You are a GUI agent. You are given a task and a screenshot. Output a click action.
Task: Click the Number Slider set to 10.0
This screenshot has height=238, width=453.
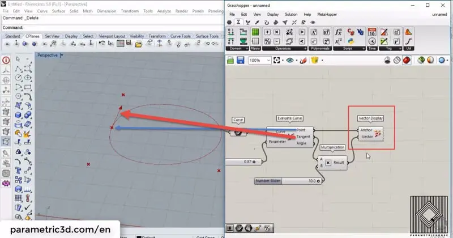click(289, 181)
